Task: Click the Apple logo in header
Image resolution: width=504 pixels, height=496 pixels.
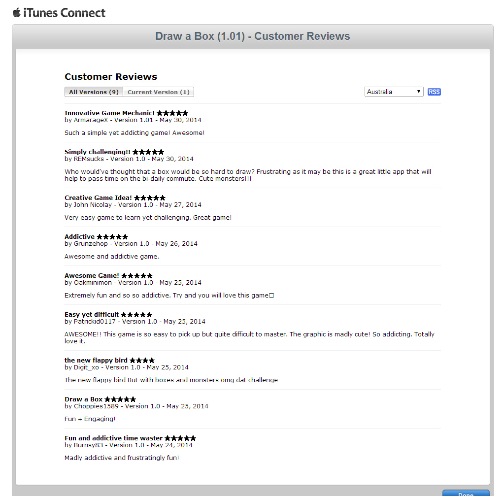Action: [16, 12]
